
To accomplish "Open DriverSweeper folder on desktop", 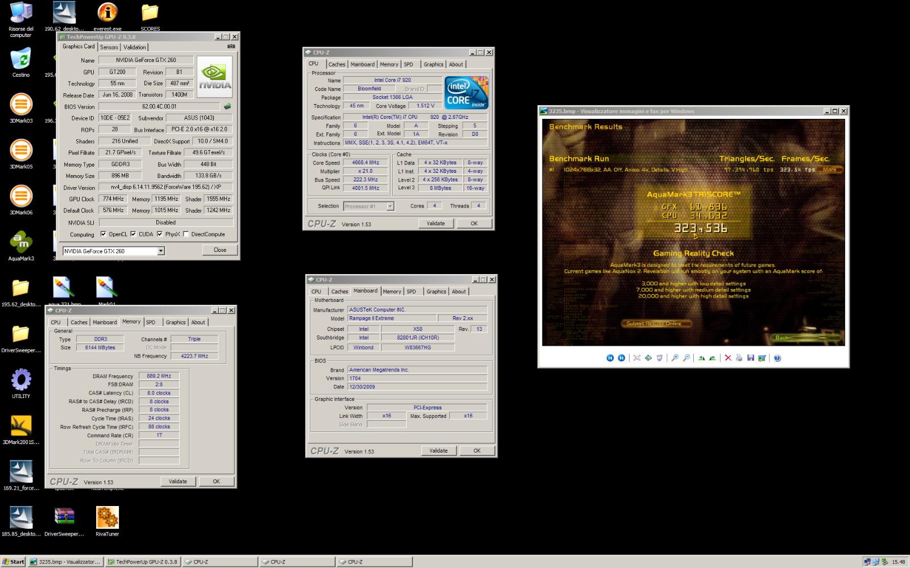I will point(21,338).
